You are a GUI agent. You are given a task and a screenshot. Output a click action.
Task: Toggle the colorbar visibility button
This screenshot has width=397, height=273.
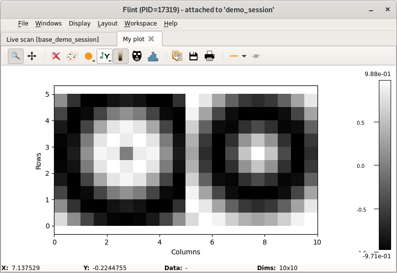pyautogui.click(x=121, y=56)
